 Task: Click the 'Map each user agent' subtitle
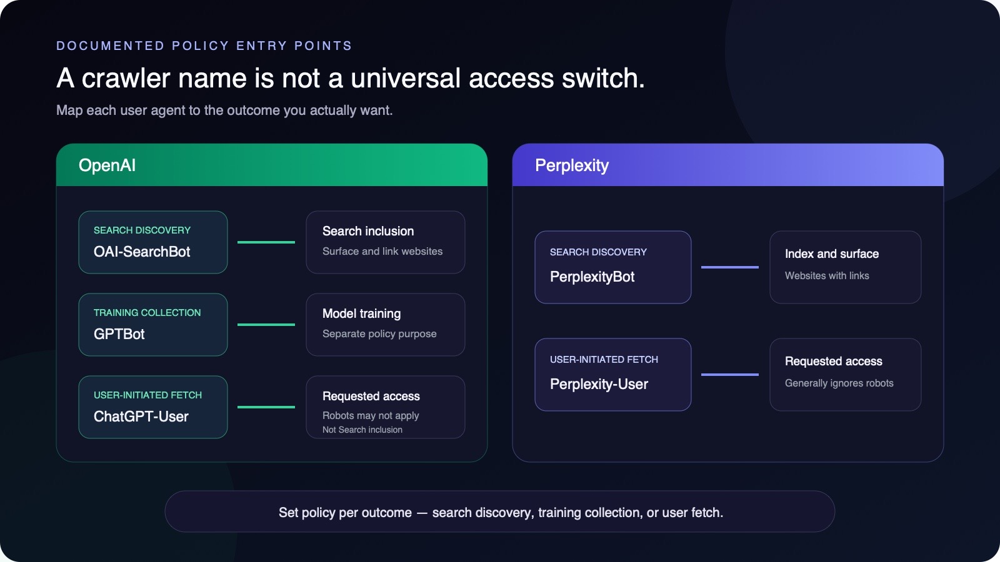[x=224, y=111]
